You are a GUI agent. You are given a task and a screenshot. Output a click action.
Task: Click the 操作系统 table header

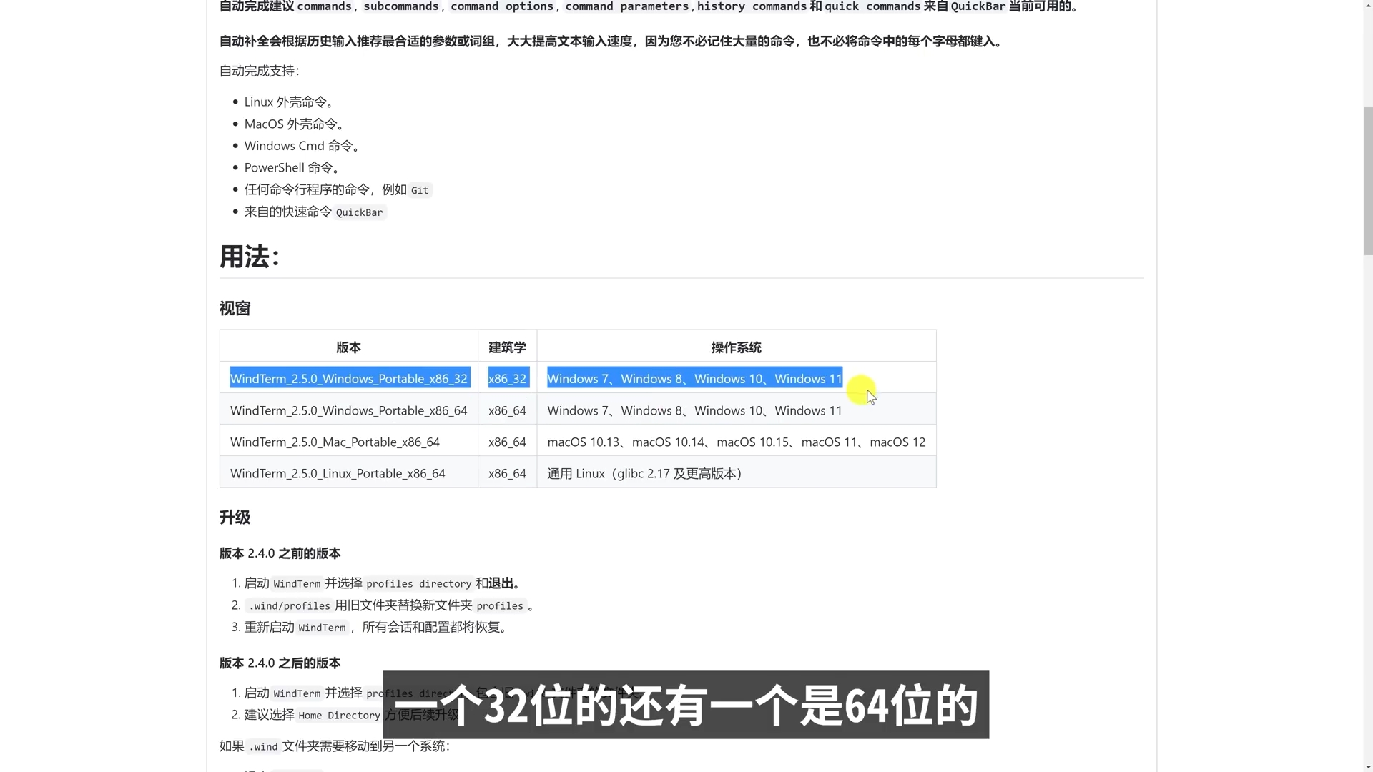737,347
